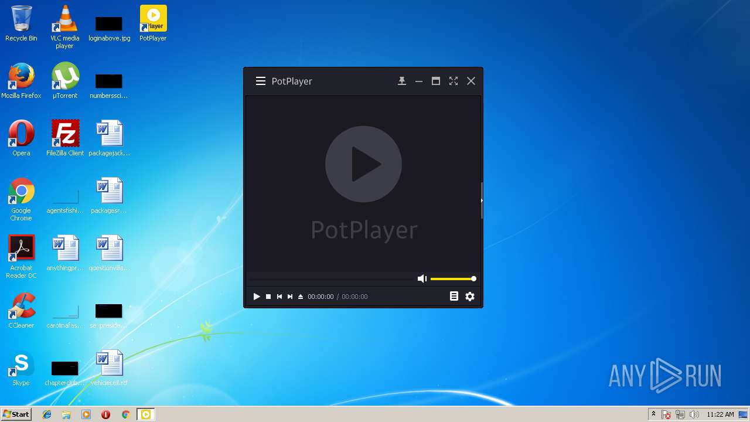Toggle the playlist panel
Viewport: 750px width, 422px height.
coord(454,297)
